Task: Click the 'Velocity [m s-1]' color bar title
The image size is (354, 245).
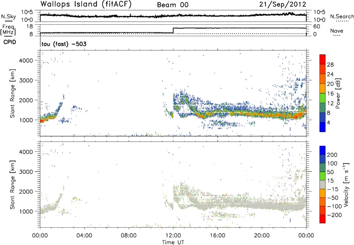Action: (x=346, y=184)
